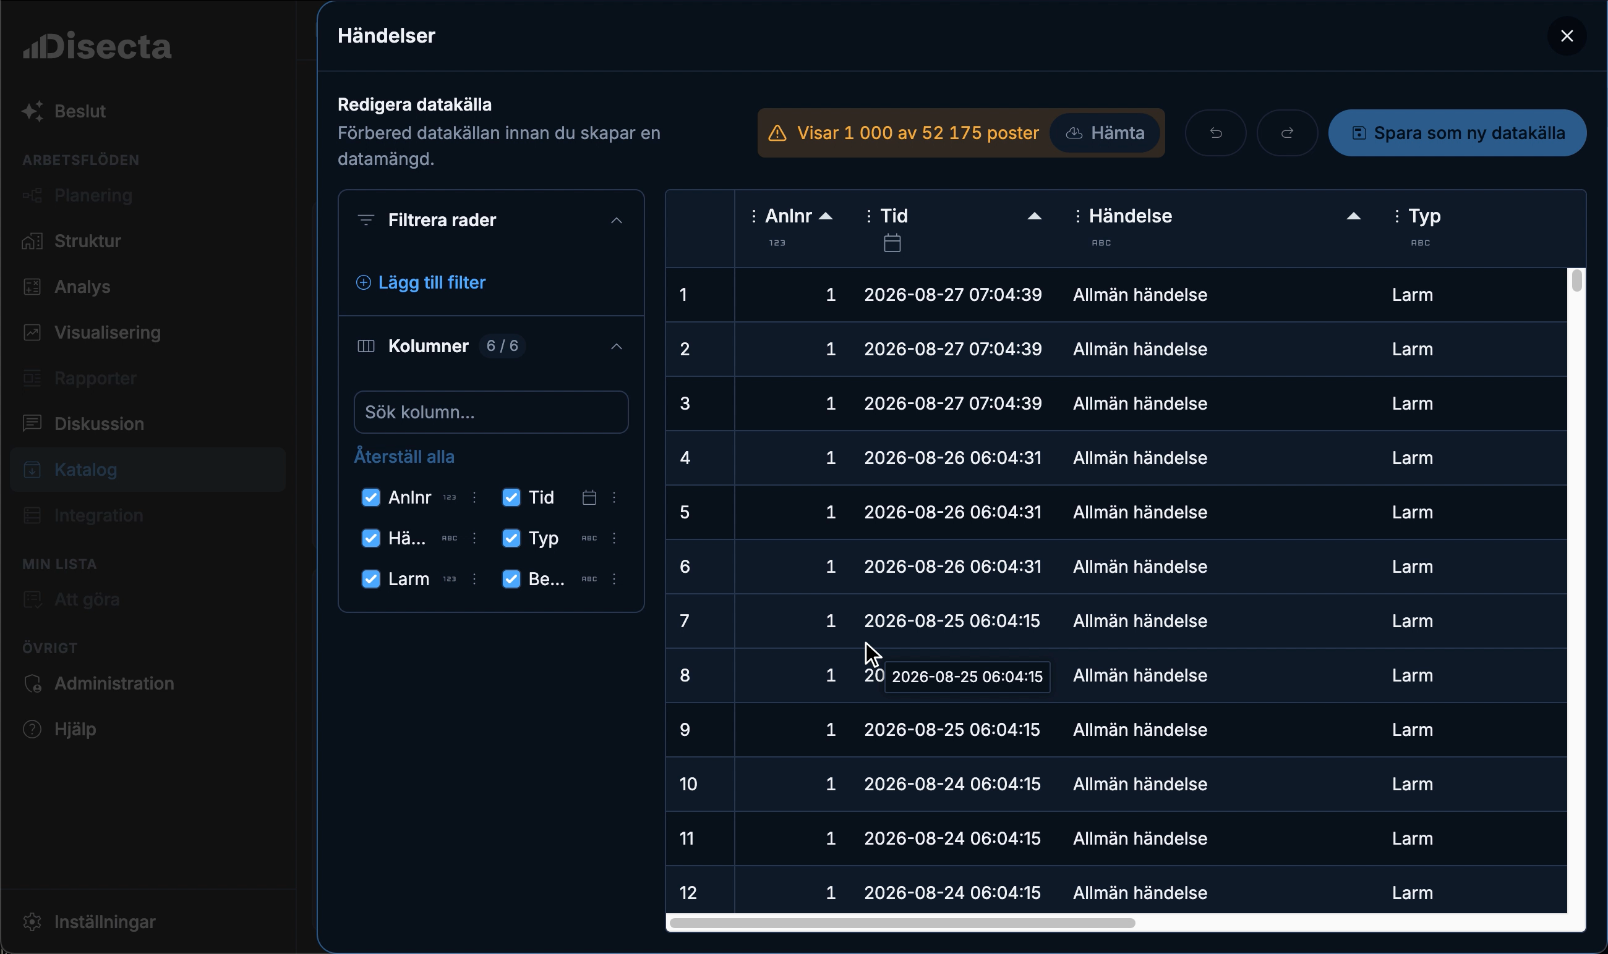Click the warning triangle icon in records banner
The width and height of the screenshot is (1608, 954).
coord(777,133)
